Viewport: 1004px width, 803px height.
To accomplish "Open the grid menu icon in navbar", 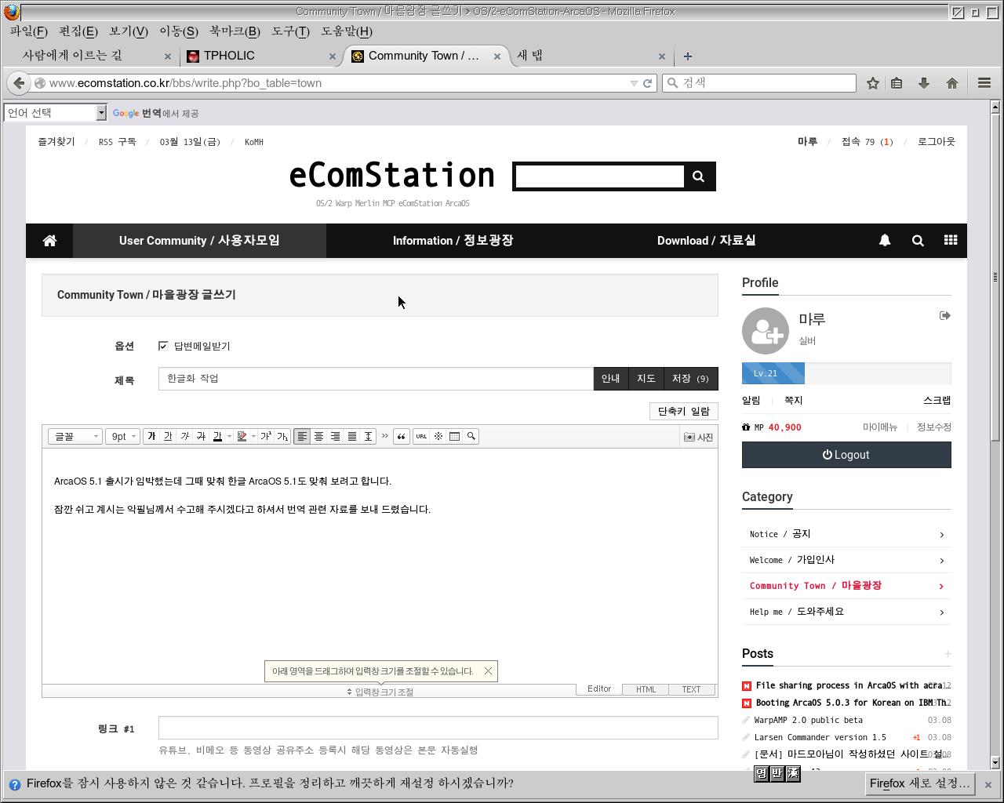I will pos(951,241).
